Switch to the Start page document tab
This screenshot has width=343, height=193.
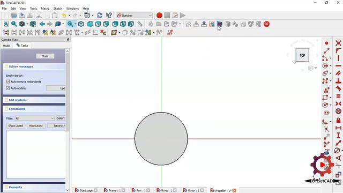[x=86, y=190]
